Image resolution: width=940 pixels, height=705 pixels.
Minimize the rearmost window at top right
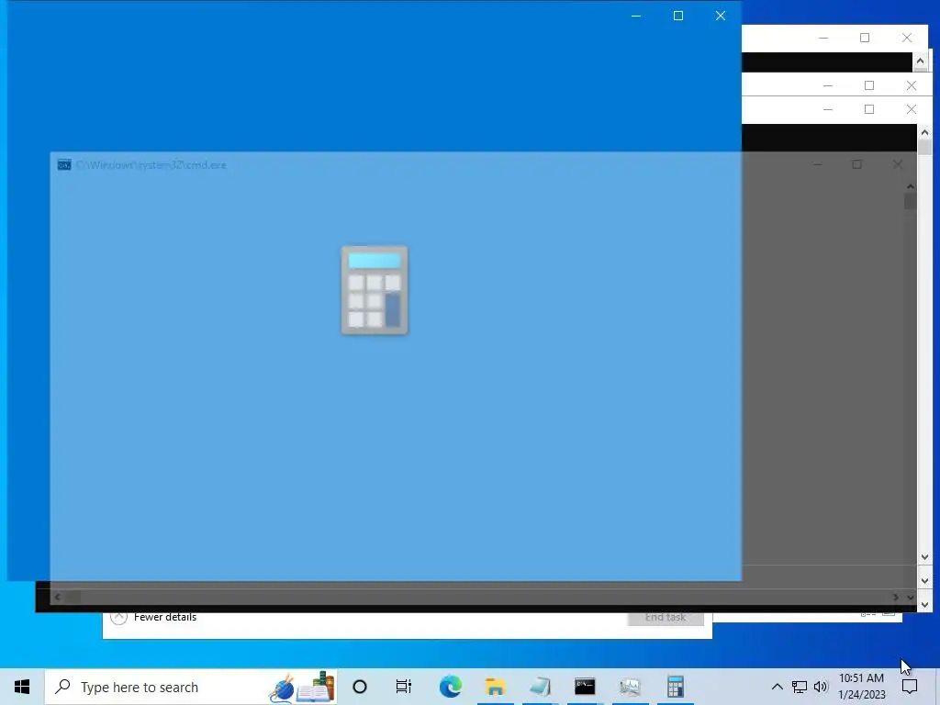pos(823,38)
